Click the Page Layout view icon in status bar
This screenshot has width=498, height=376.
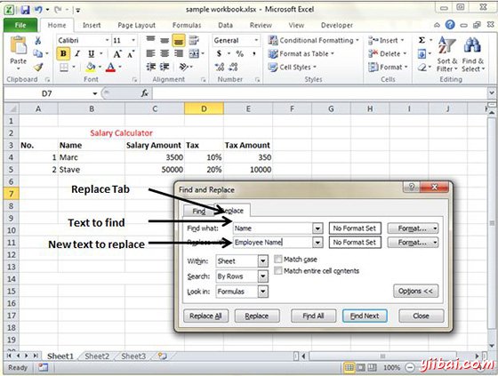coord(361,368)
